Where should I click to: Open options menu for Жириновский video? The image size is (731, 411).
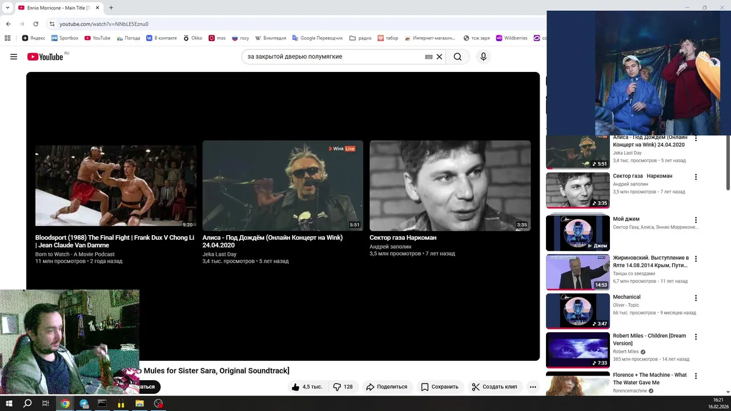coord(696,259)
